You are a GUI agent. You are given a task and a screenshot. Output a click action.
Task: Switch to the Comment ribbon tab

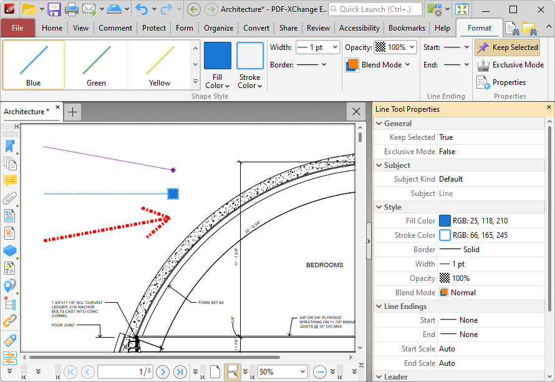(x=115, y=28)
